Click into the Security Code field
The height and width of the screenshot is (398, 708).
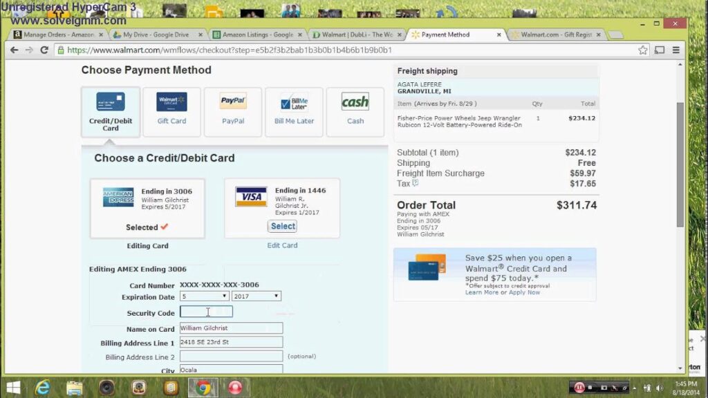point(206,312)
